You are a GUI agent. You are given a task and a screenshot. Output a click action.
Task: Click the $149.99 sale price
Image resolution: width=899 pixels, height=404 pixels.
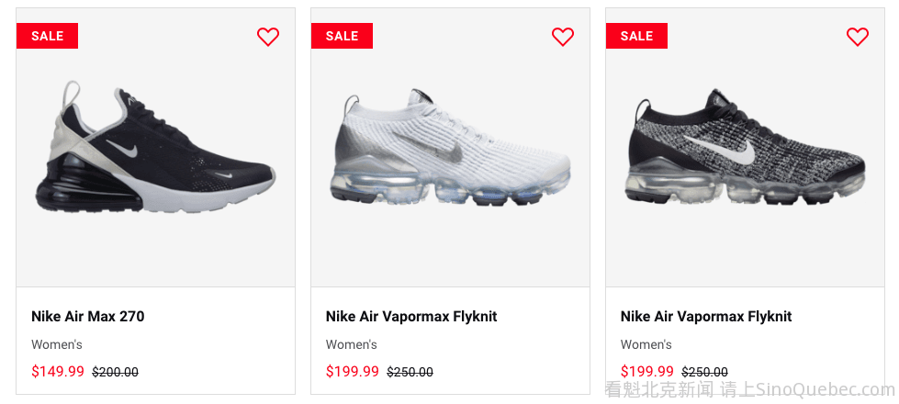(x=58, y=372)
